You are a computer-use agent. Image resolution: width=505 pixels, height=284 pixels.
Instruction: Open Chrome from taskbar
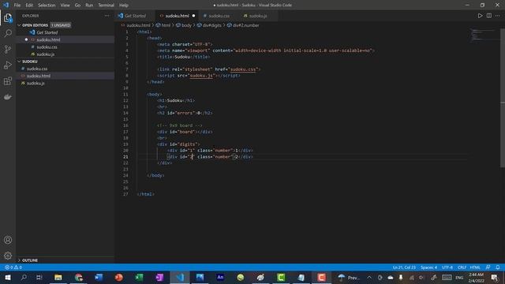(79, 277)
